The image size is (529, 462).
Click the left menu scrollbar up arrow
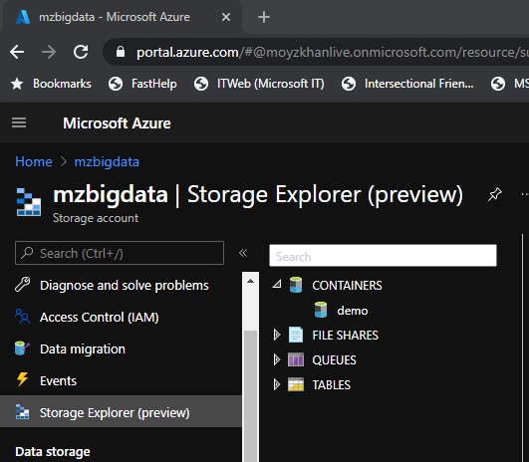coord(250,281)
